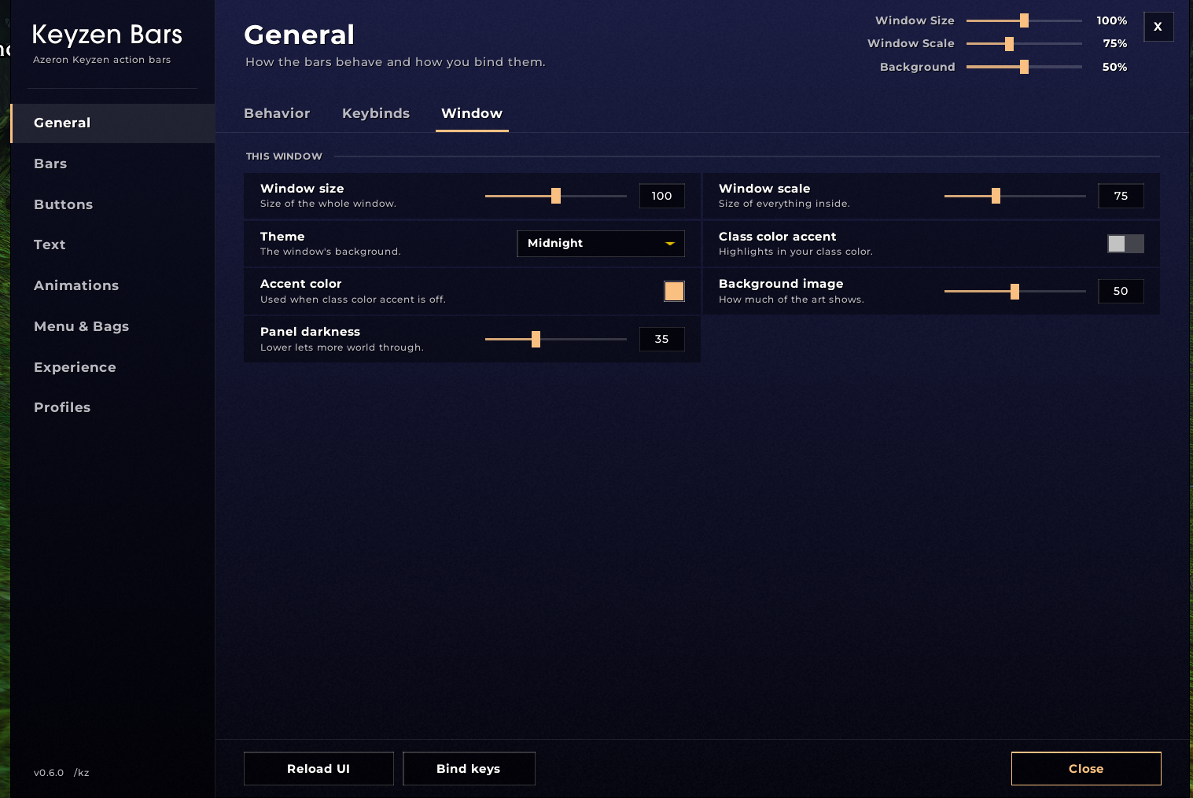The height and width of the screenshot is (798, 1193).
Task: Click the Reload UI button
Action: coord(319,769)
